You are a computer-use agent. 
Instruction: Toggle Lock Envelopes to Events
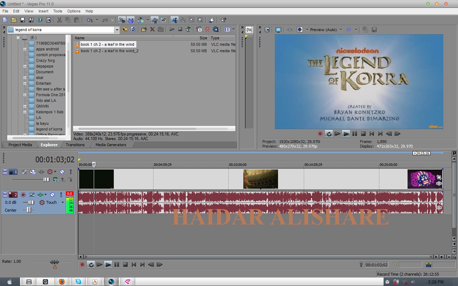[155, 20]
